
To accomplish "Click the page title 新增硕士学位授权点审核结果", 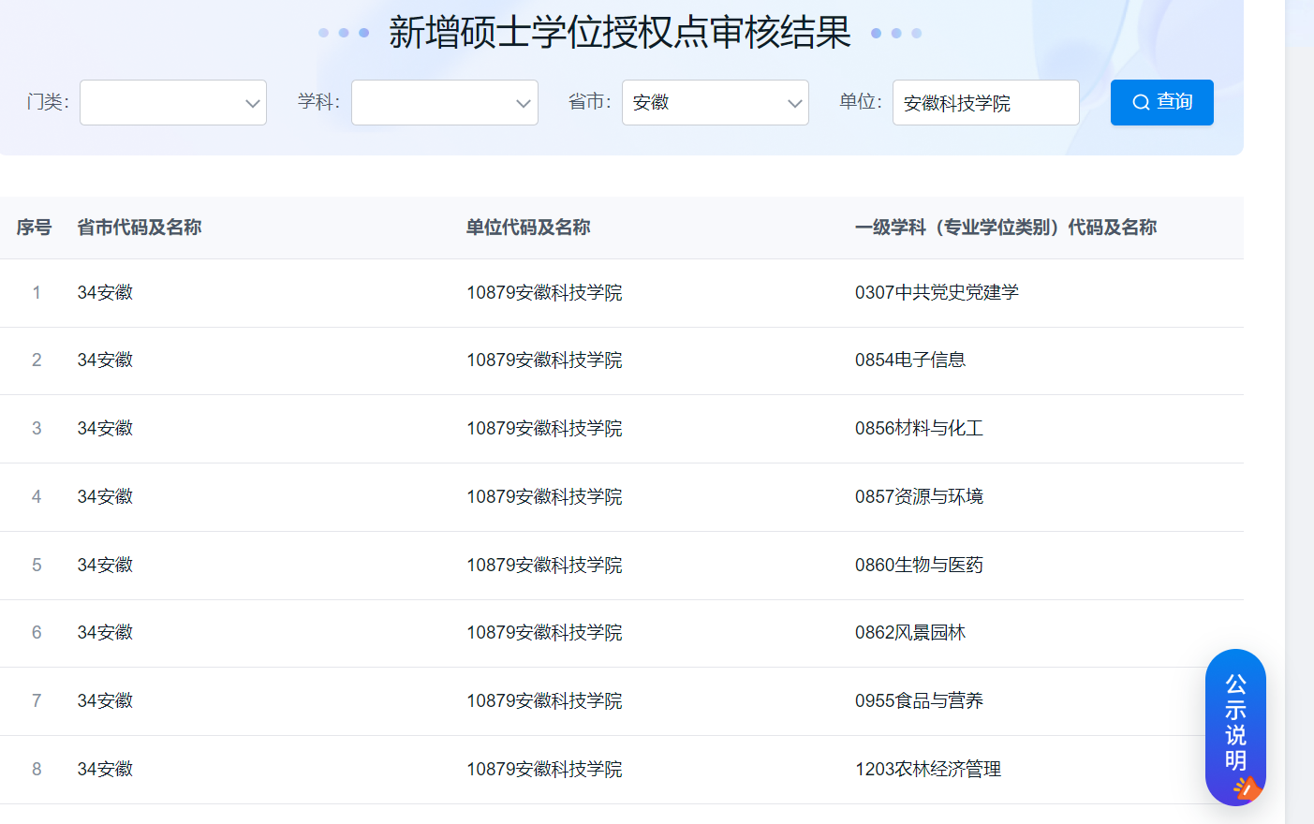I will tap(620, 32).
